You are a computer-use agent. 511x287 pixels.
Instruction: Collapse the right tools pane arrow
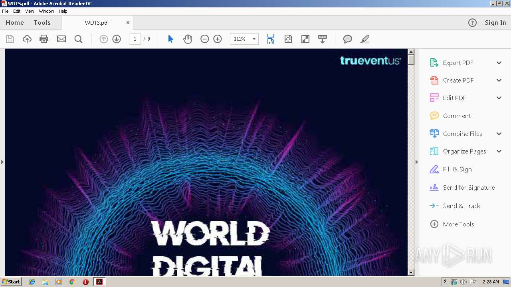[x=417, y=162]
